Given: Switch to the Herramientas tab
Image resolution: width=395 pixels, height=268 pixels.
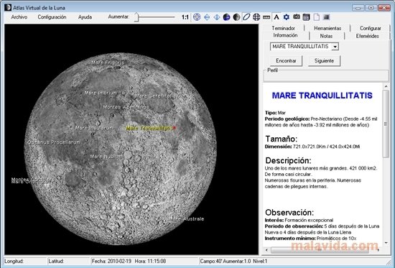Looking at the screenshot, I should coord(327,28).
